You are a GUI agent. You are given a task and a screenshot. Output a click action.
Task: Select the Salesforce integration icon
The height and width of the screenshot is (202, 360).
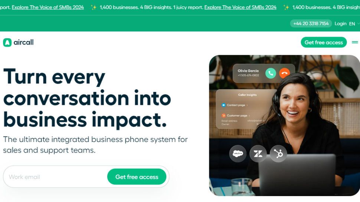tap(238, 153)
